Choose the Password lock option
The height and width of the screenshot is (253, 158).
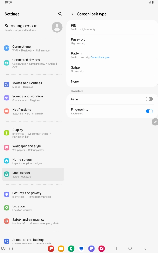pos(112,41)
